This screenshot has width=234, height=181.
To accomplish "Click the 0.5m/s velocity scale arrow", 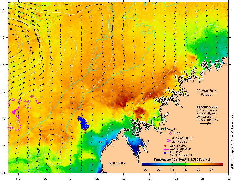I will coord(206,123).
